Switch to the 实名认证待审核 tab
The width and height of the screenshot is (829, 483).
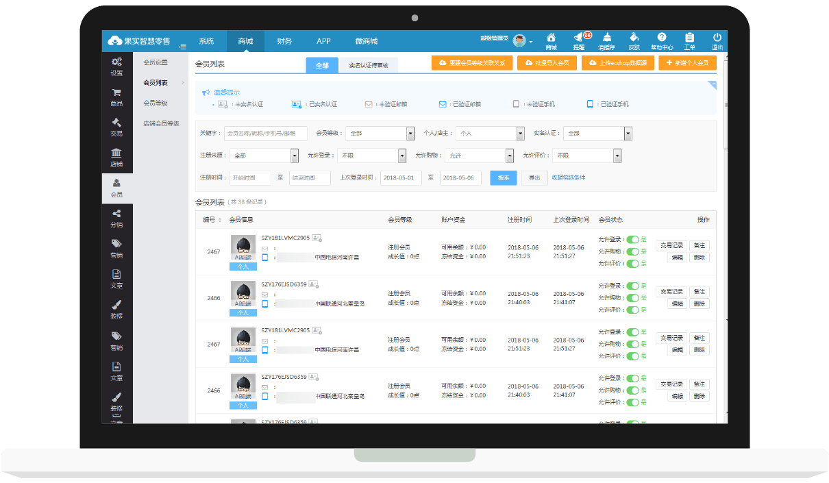[x=369, y=65]
